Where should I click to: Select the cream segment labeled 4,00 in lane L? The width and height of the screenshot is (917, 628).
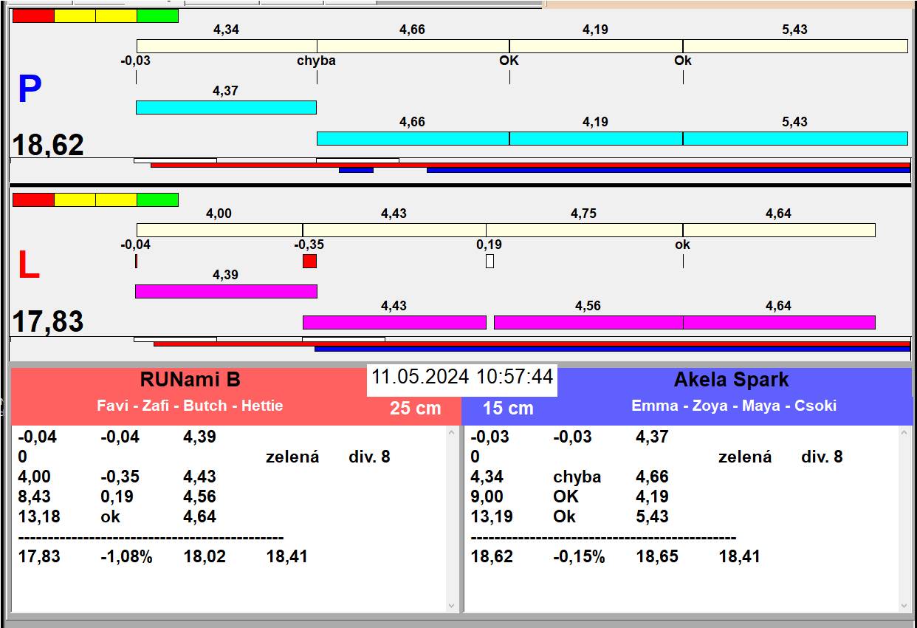coord(219,230)
